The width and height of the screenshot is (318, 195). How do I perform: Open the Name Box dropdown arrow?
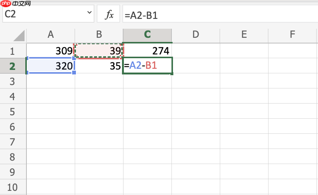tap(89, 12)
